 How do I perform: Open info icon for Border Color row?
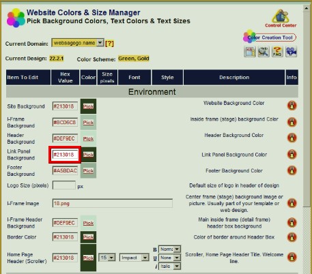[292, 237]
